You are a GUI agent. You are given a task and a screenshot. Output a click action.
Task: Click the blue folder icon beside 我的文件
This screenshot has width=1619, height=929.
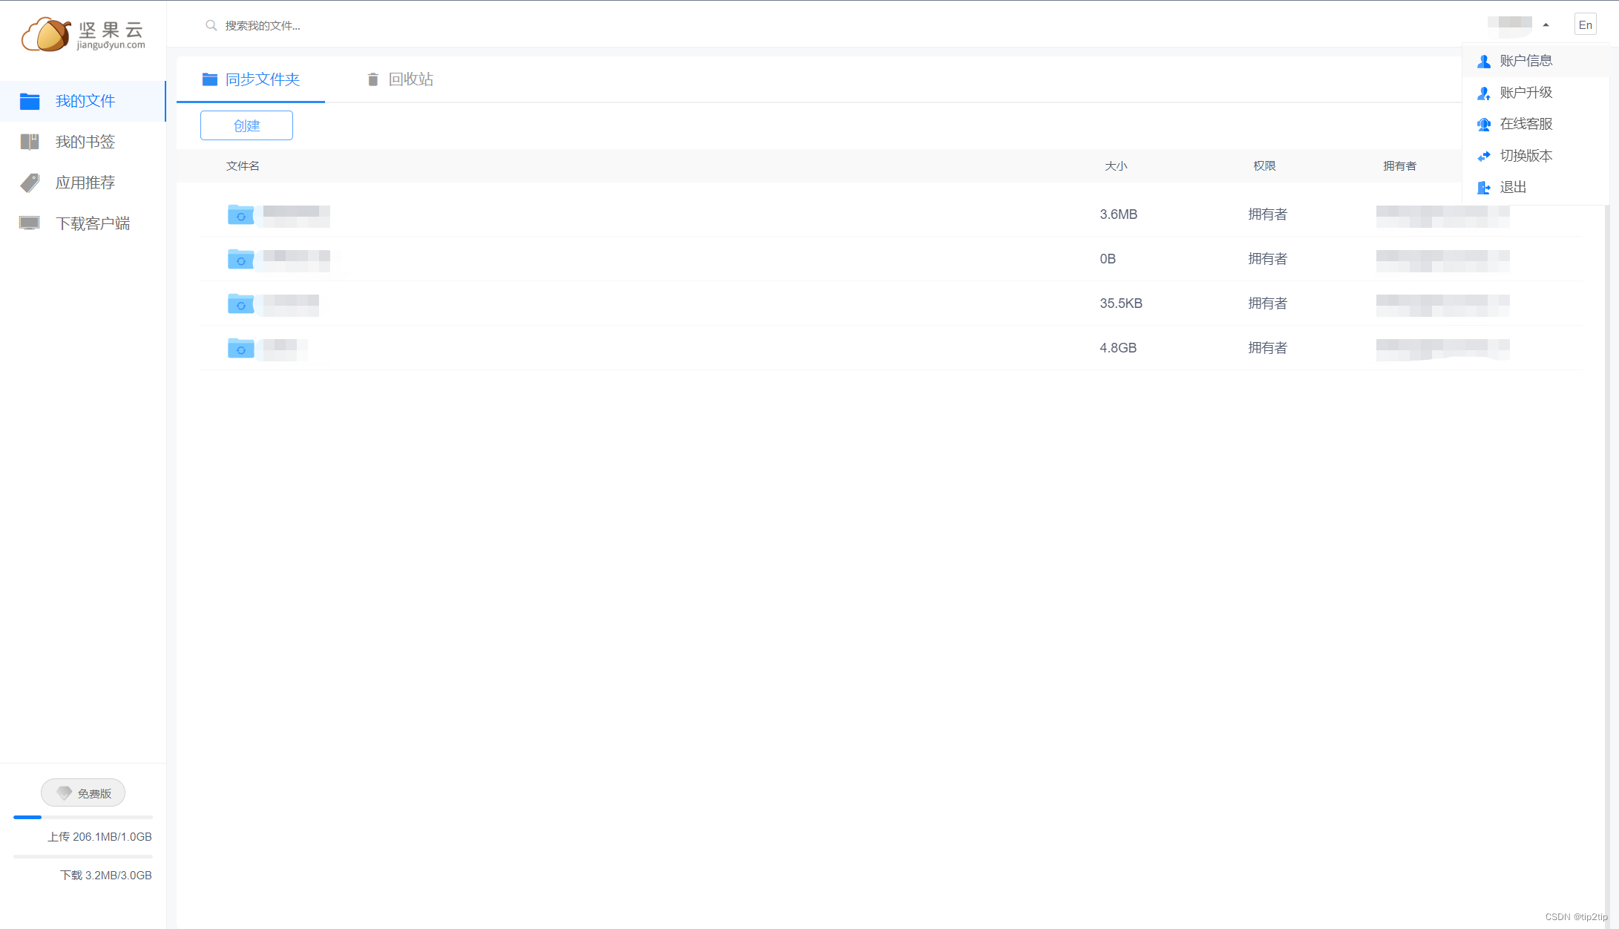click(30, 101)
